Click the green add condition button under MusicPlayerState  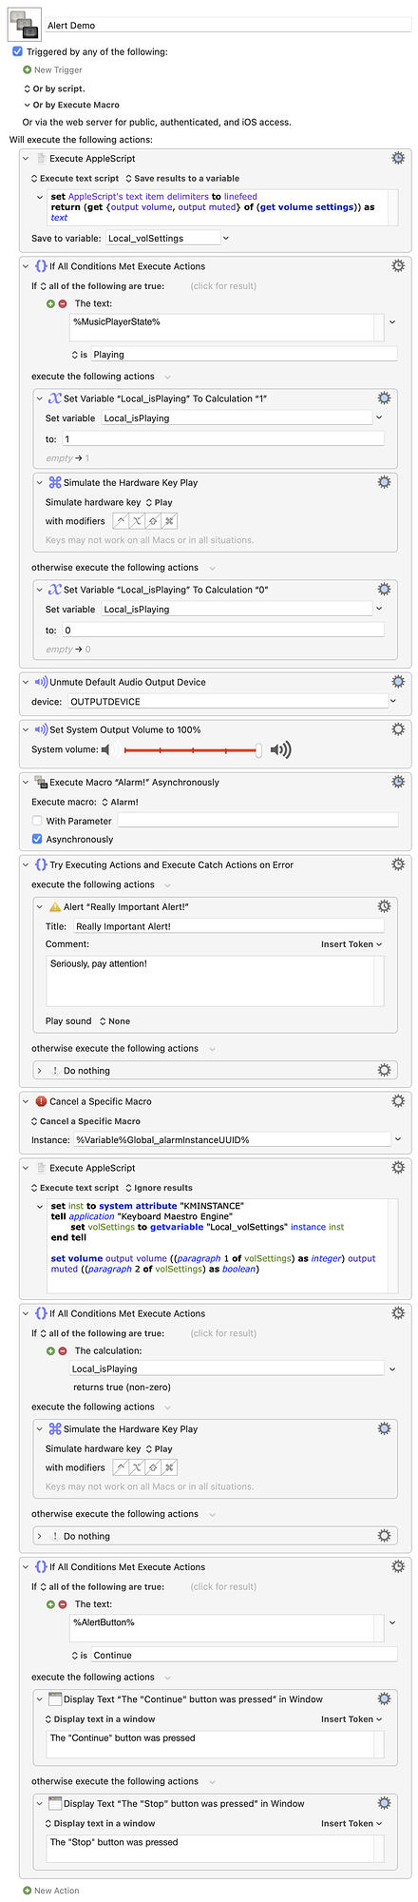[51, 303]
